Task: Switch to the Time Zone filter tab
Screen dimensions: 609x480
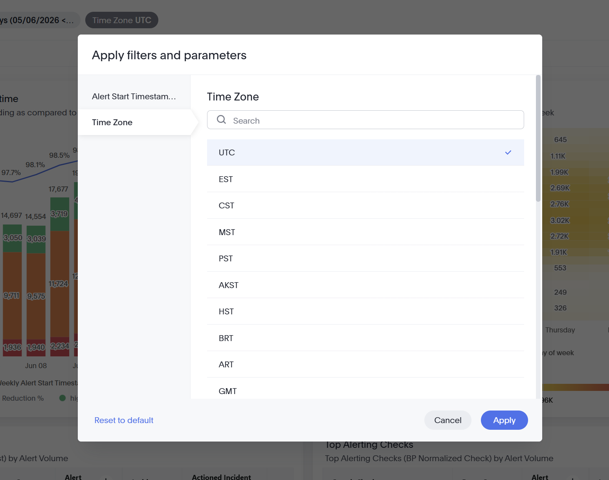Action: (134, 122)
